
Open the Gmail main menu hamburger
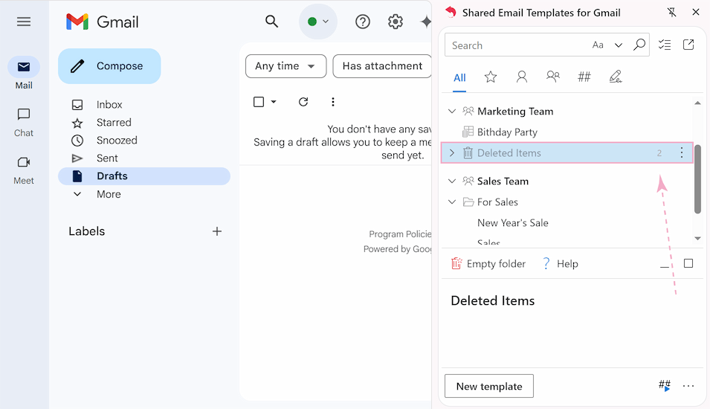point(24,22)
